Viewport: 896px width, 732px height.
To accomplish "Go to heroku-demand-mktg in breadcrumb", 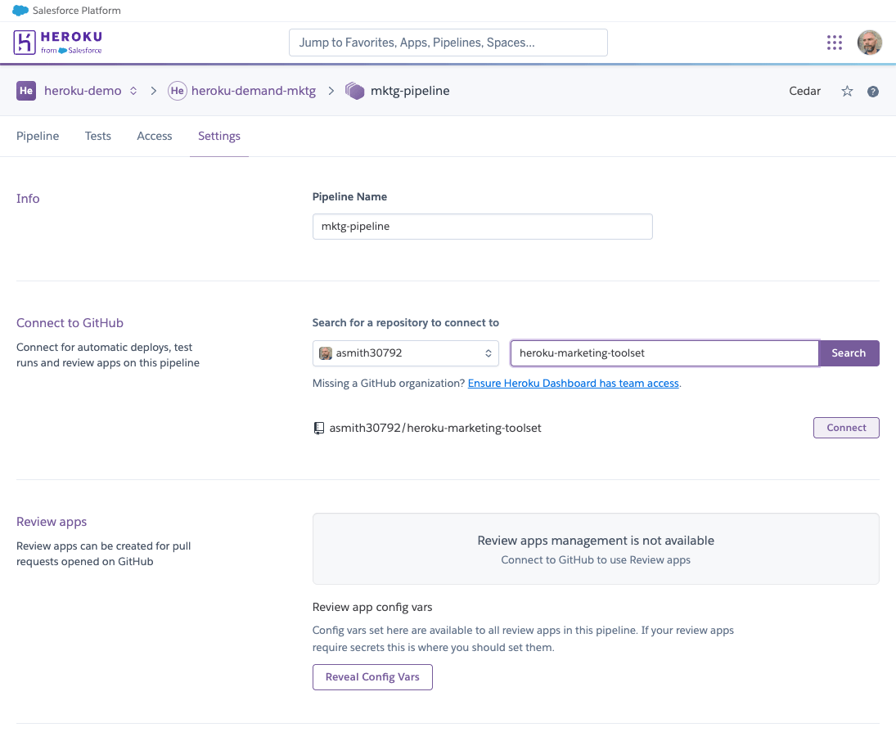I will tap(253, 91).
